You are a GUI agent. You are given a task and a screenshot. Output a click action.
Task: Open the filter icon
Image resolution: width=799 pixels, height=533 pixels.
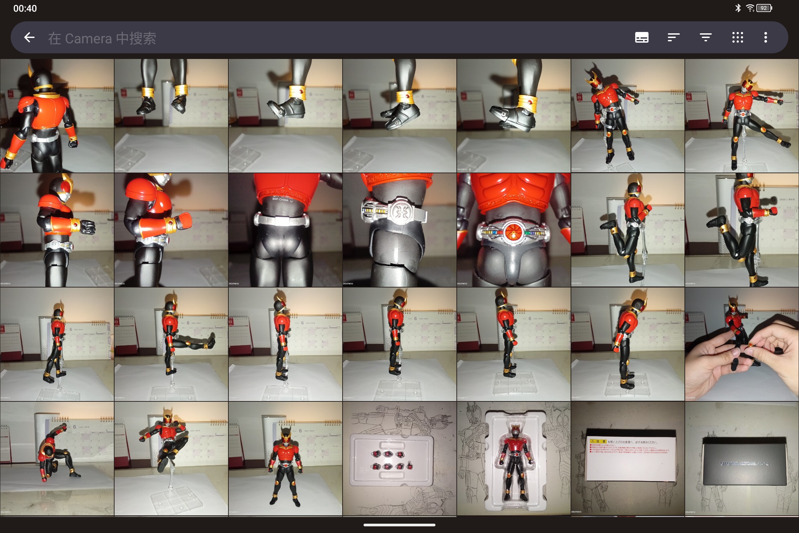(705, 37)
